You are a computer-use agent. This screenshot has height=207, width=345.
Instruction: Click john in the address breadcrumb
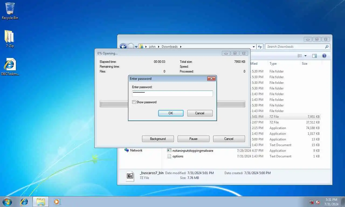152,47
